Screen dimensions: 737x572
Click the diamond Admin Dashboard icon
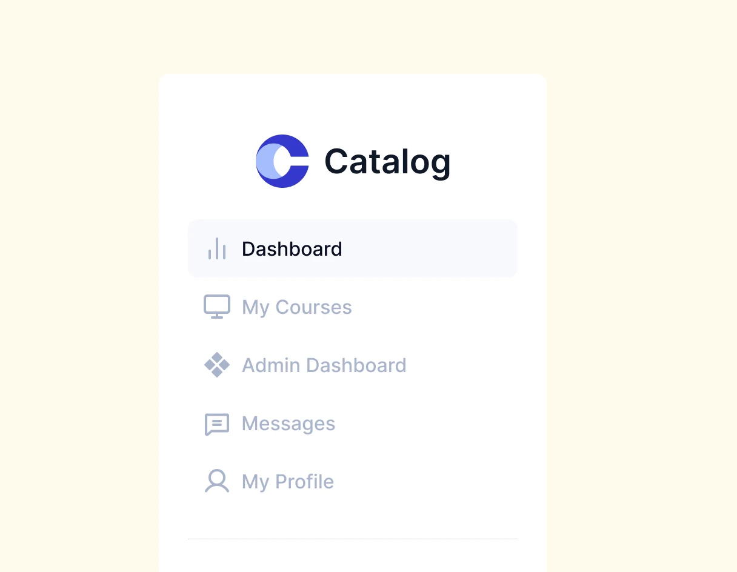tap(217, 365)
